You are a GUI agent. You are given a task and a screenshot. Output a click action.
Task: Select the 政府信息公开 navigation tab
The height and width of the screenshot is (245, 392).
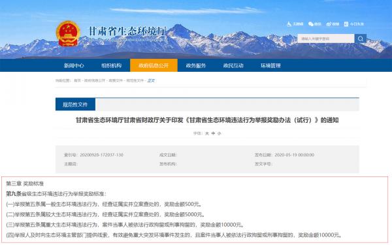coord(154,65)
